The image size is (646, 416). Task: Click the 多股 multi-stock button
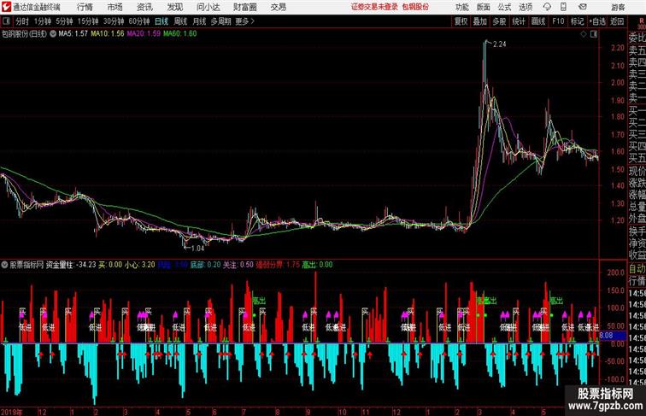coord(499,21)
